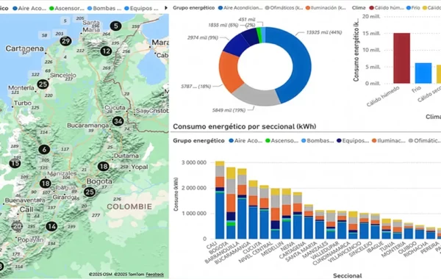
Task: Click the Seccional axis title
Action: [x=348, y=275]
